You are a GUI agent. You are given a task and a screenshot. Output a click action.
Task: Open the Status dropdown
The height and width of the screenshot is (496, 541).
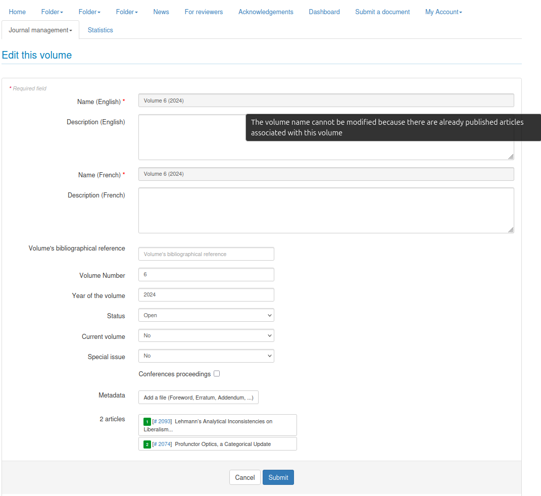pyautogui.click(x=206, y=315)
